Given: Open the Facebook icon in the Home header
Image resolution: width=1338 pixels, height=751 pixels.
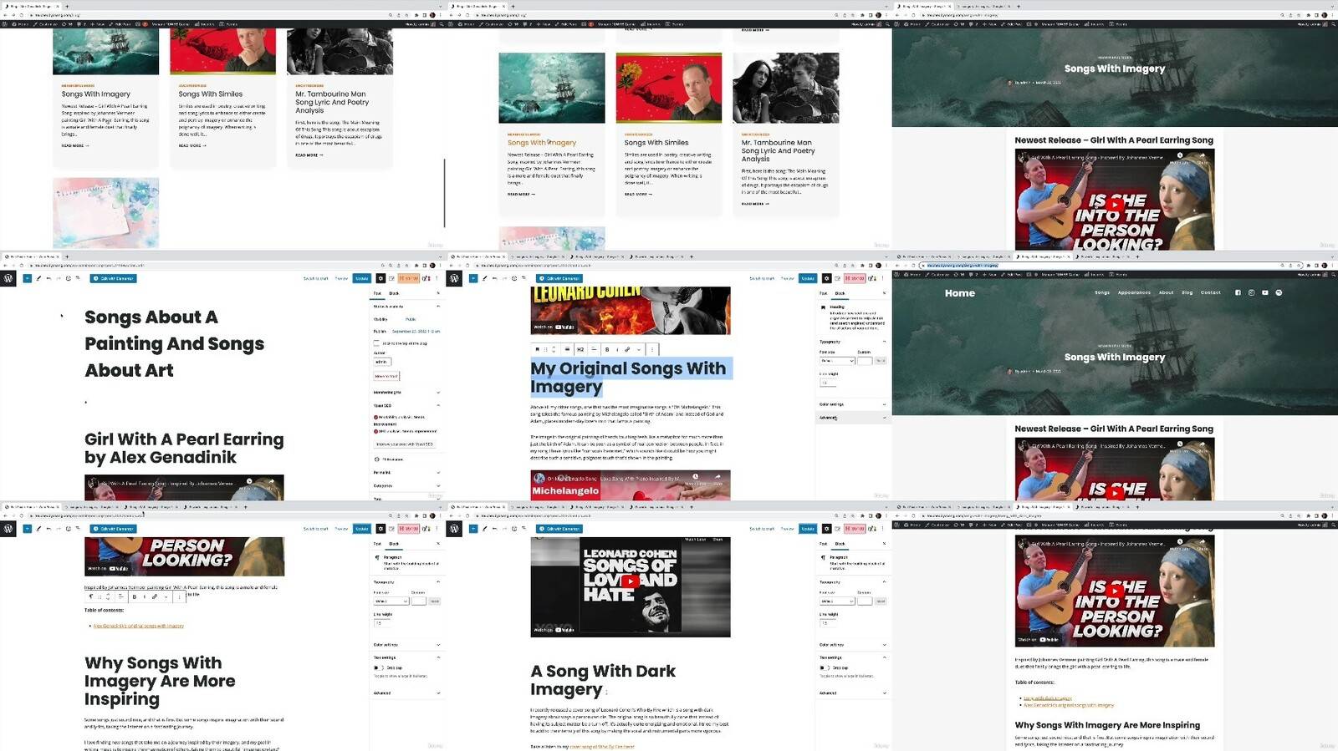Looking at the screenshot, I should pos(1238,292).
